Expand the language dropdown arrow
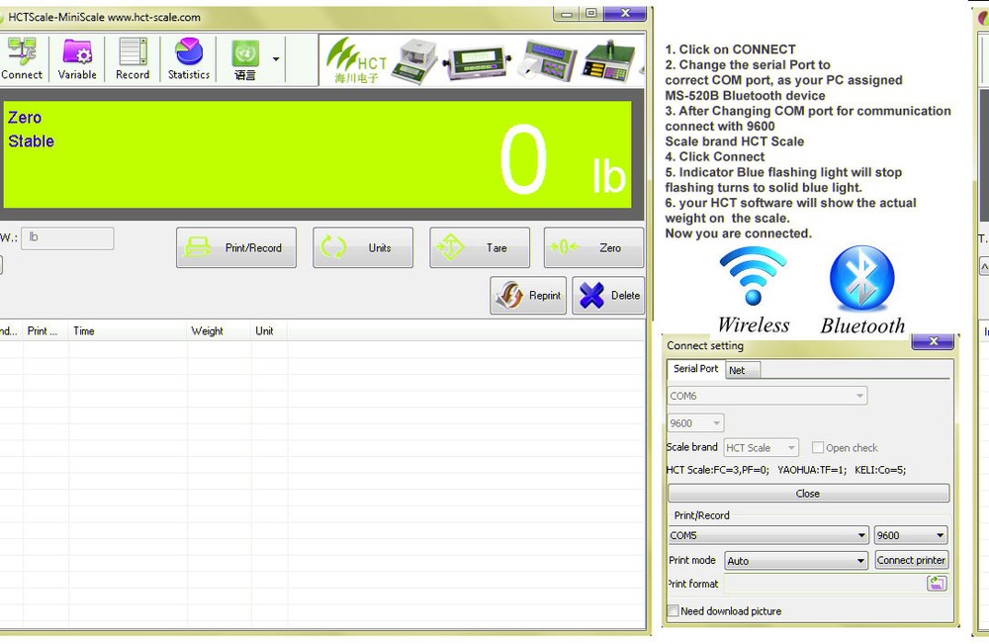The height and width of the screenshot is (644, 989). coord(276,59)
